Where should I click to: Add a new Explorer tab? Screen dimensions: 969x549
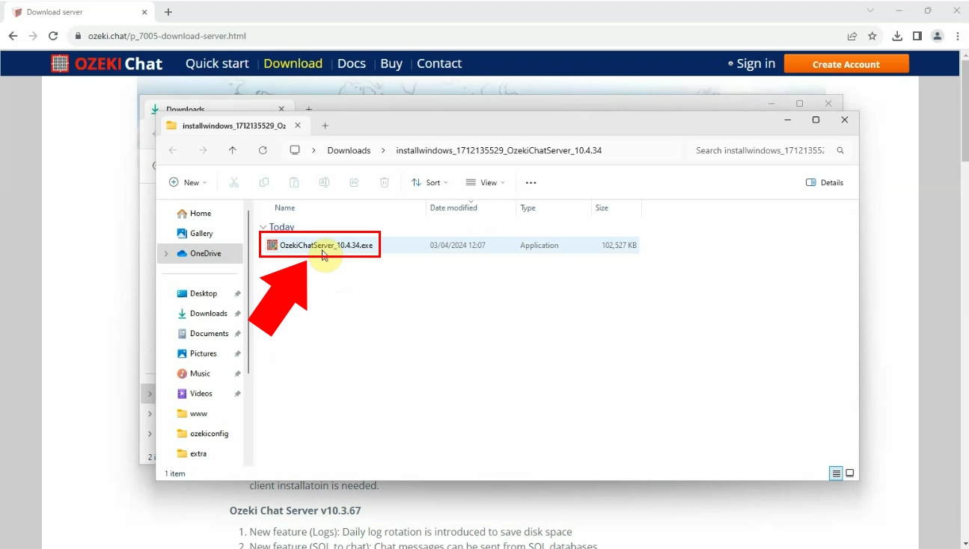(325, 125)
